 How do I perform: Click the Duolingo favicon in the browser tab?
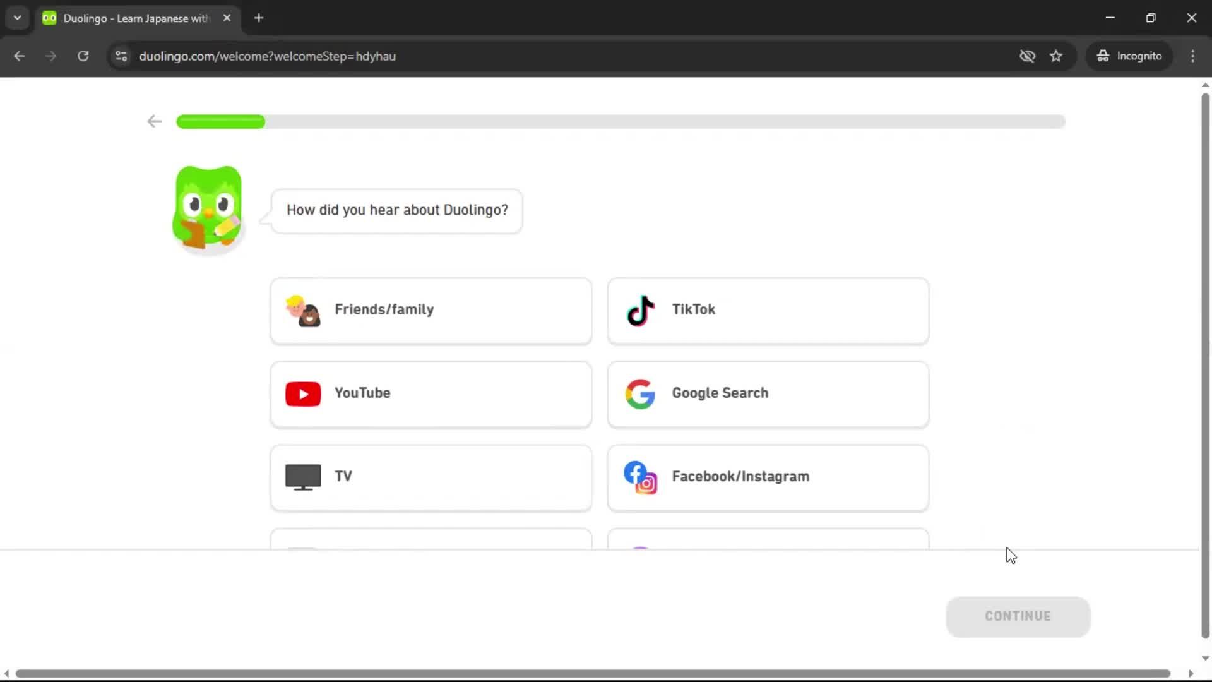coord(49,18)
